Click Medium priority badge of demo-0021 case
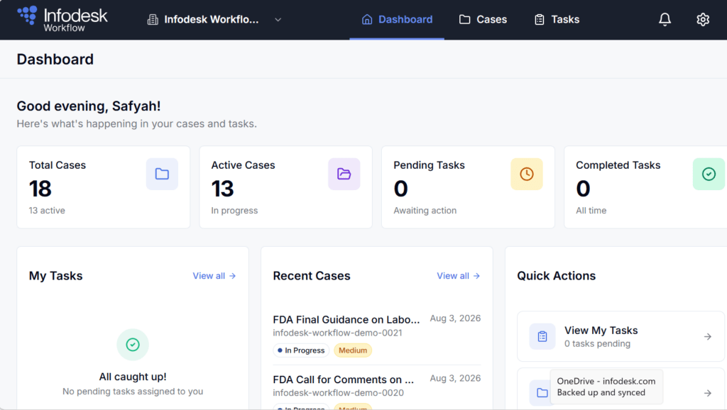This screenshot has width=727, height=410. click(353, 350)
